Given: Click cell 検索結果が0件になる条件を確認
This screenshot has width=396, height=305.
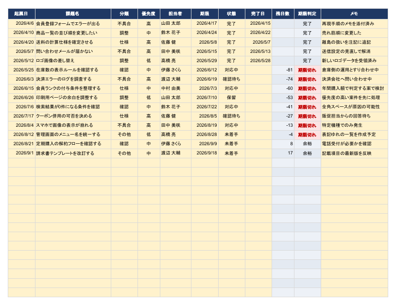Looking at the screenshot, I should tap(73, 107).
